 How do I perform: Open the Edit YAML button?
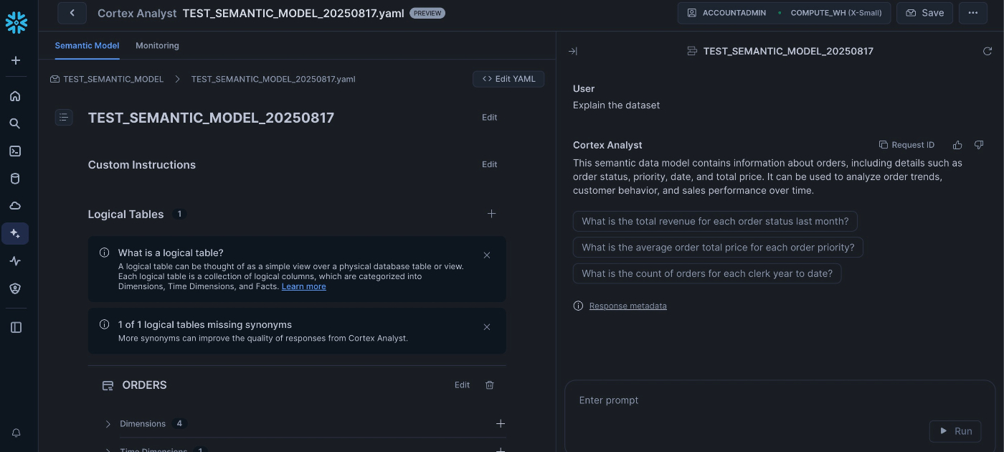tap(508, 79)
